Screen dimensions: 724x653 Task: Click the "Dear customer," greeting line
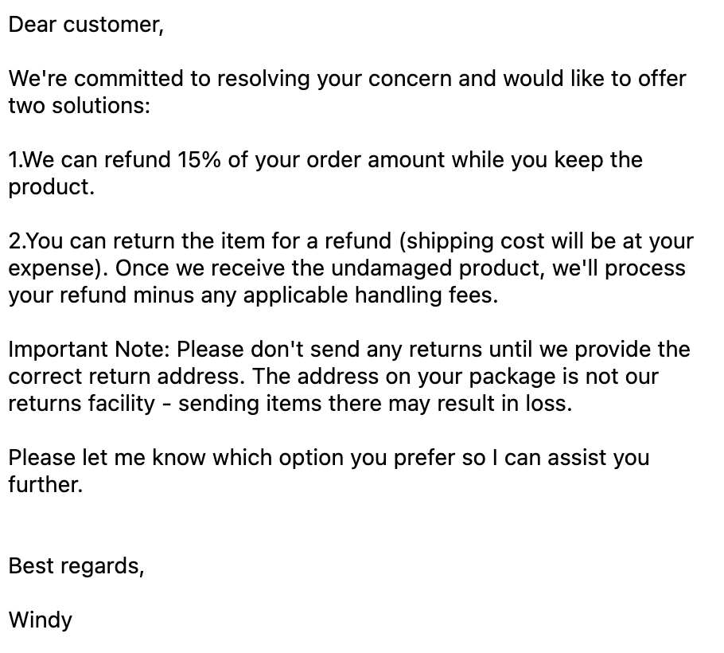click(x=85, y=25)
